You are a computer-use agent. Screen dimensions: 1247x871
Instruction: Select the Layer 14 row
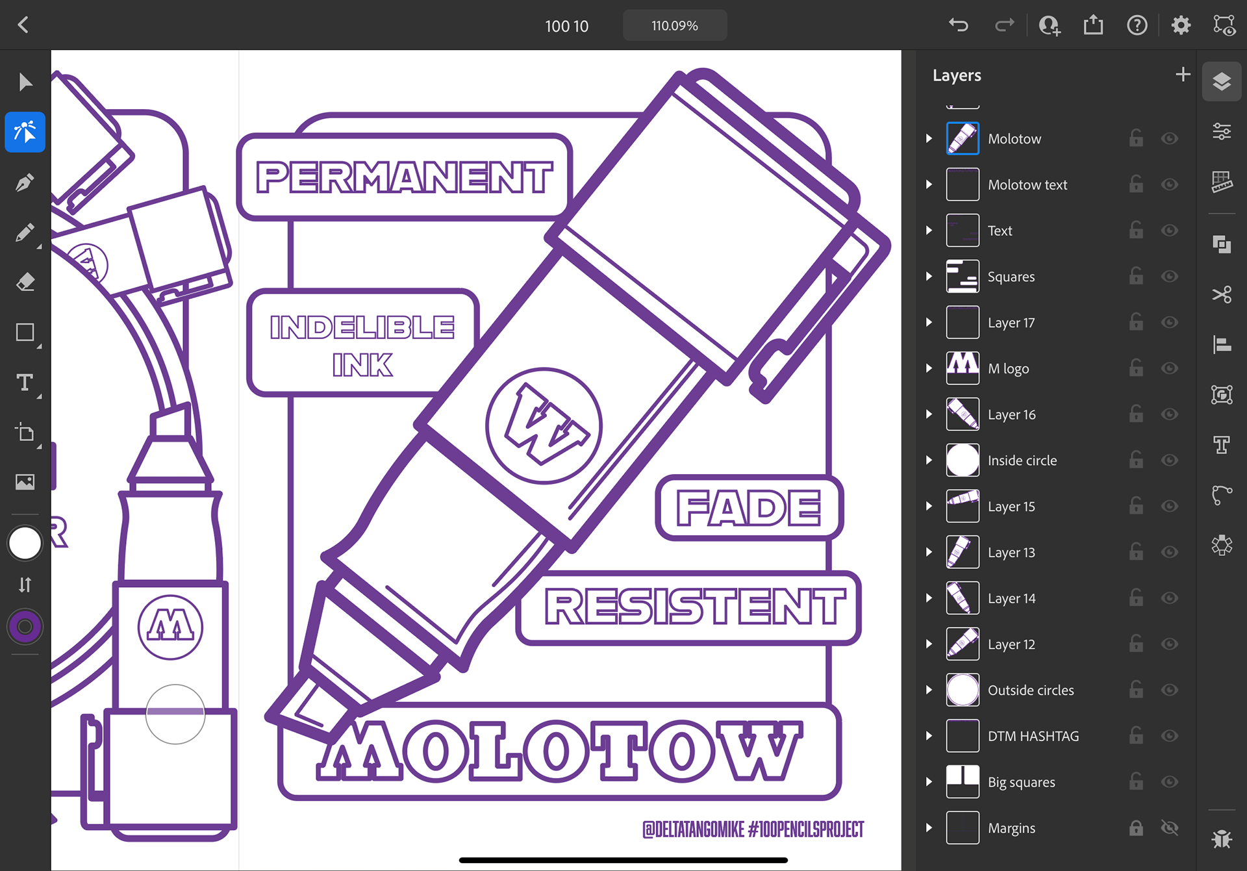pyautogui.click(x=1056, y=598)
